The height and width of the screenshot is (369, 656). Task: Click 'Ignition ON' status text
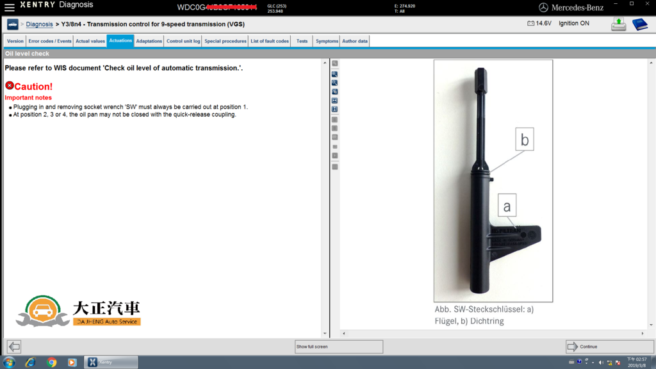coord(573,24)
